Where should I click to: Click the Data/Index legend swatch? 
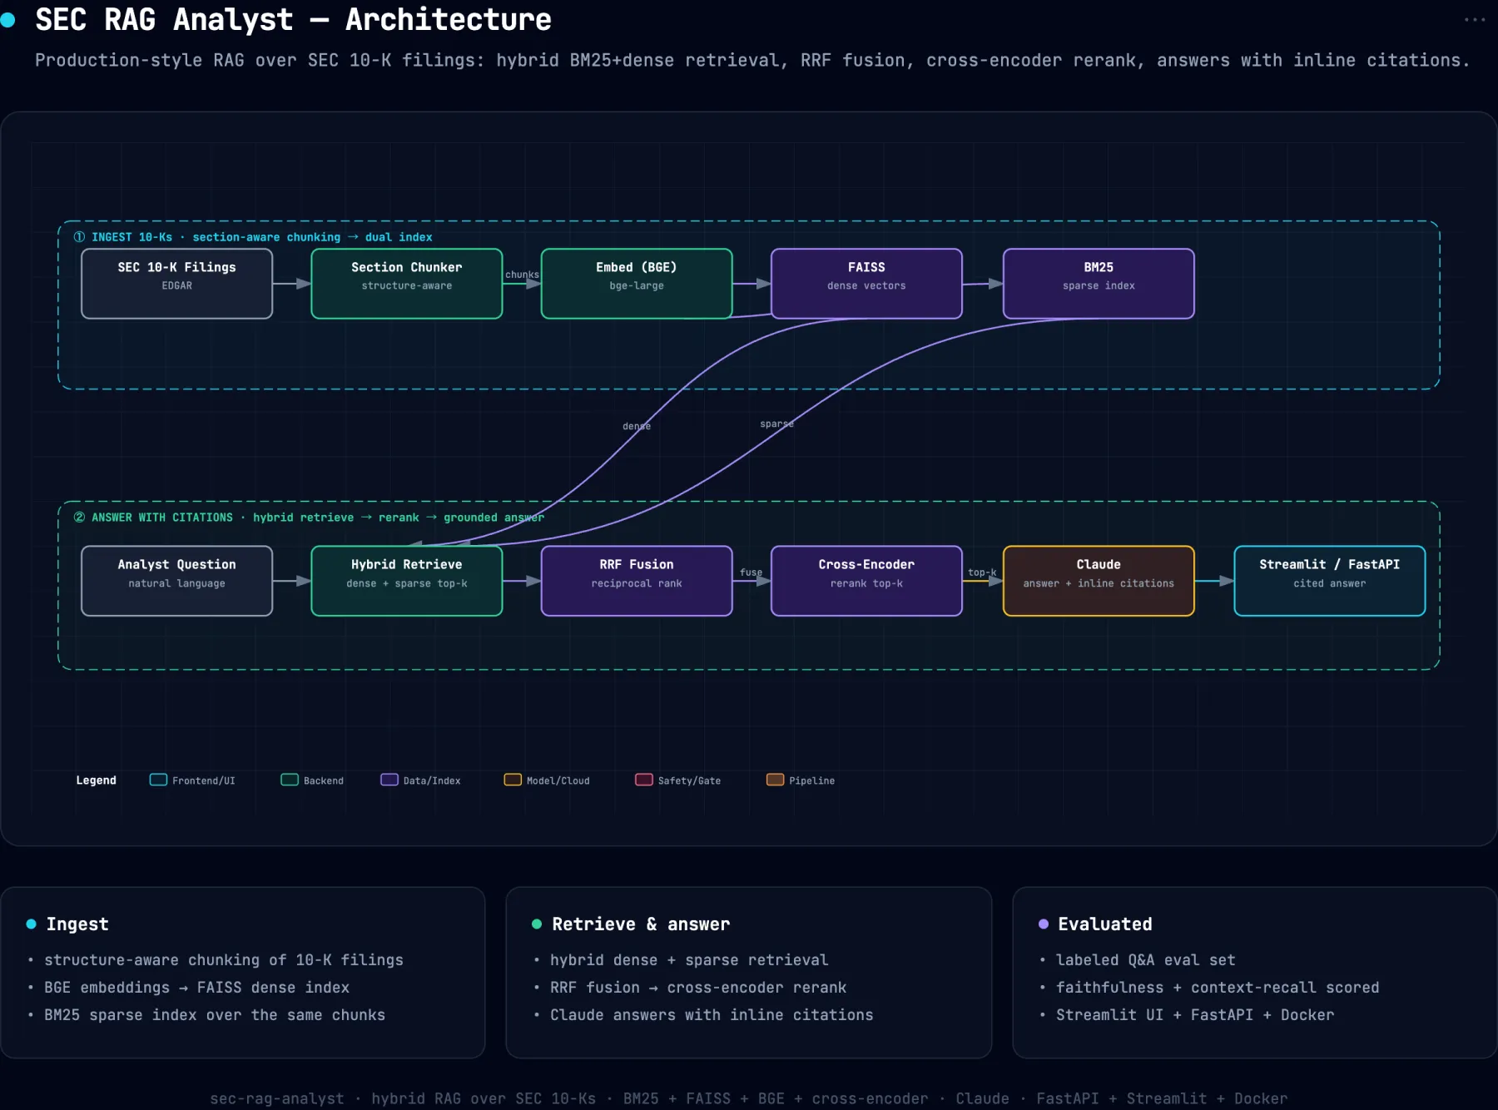[389, 780]
